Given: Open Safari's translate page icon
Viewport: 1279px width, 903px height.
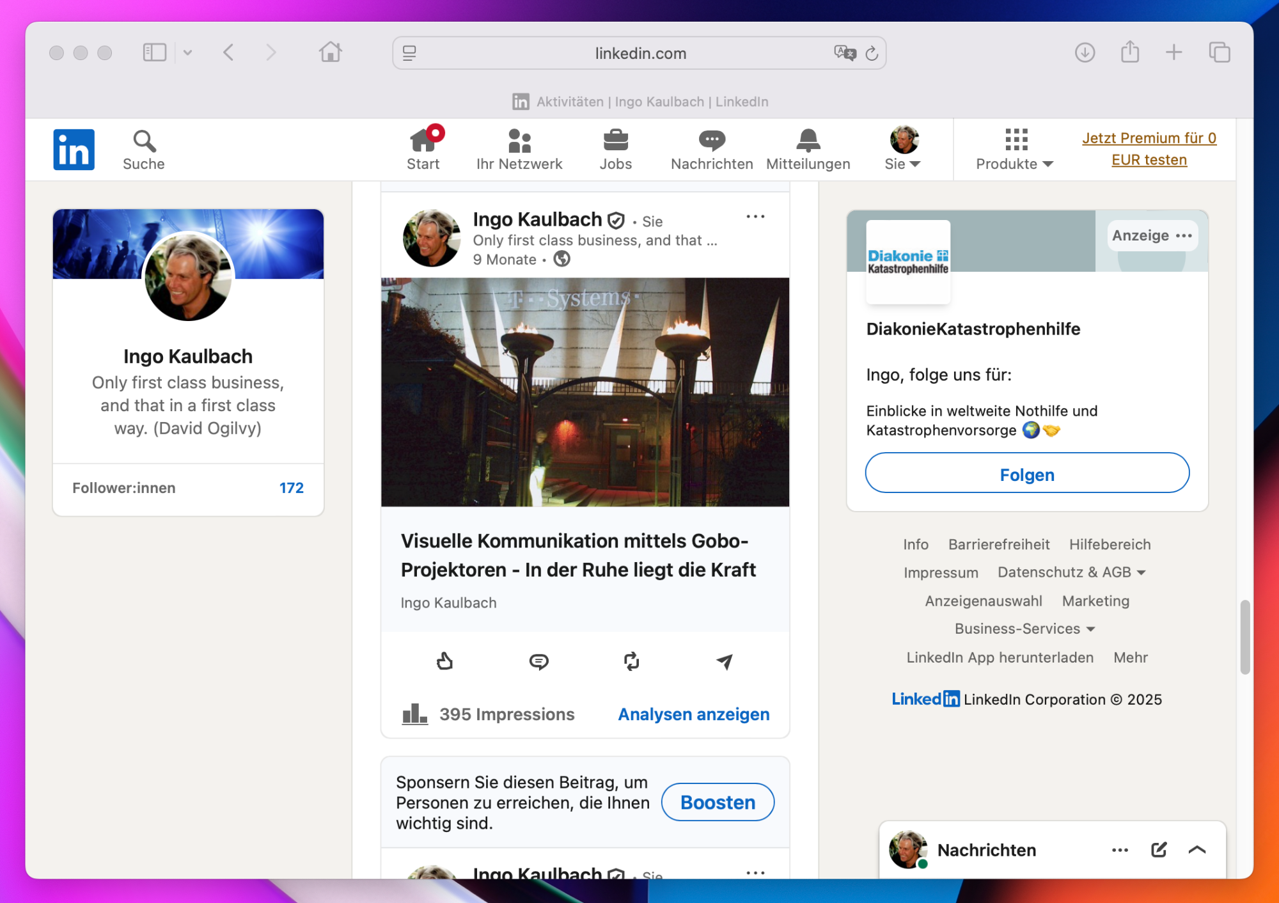Looking at the screenshot, I should (844, 53).
